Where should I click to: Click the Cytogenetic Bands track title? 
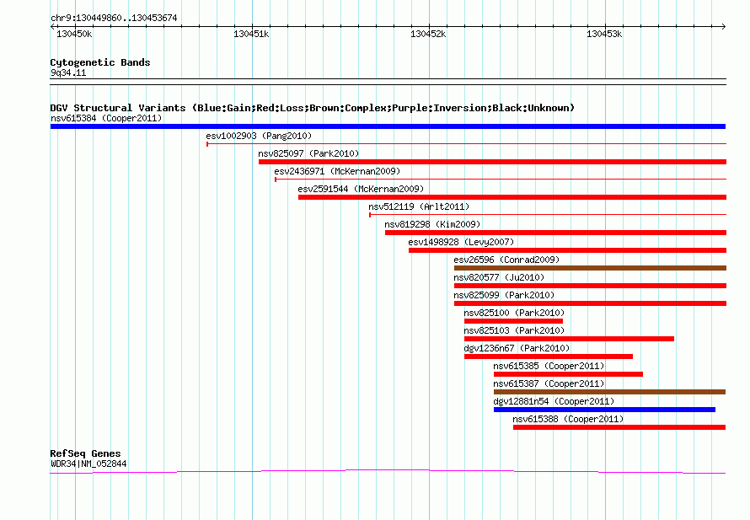tap(100, 62)
